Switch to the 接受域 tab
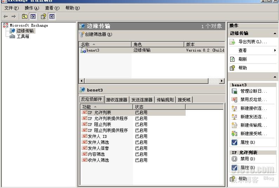 point(184,100)
